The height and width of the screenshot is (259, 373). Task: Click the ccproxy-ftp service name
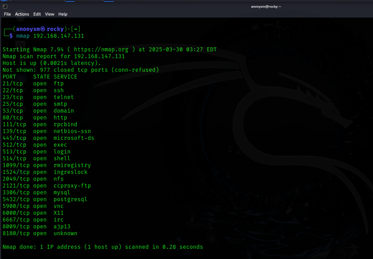72,186
